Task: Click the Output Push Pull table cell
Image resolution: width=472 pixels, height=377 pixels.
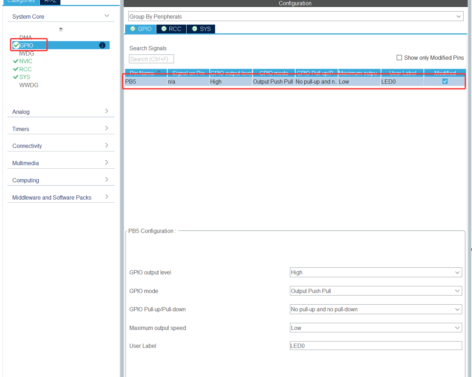Action: 274,82
